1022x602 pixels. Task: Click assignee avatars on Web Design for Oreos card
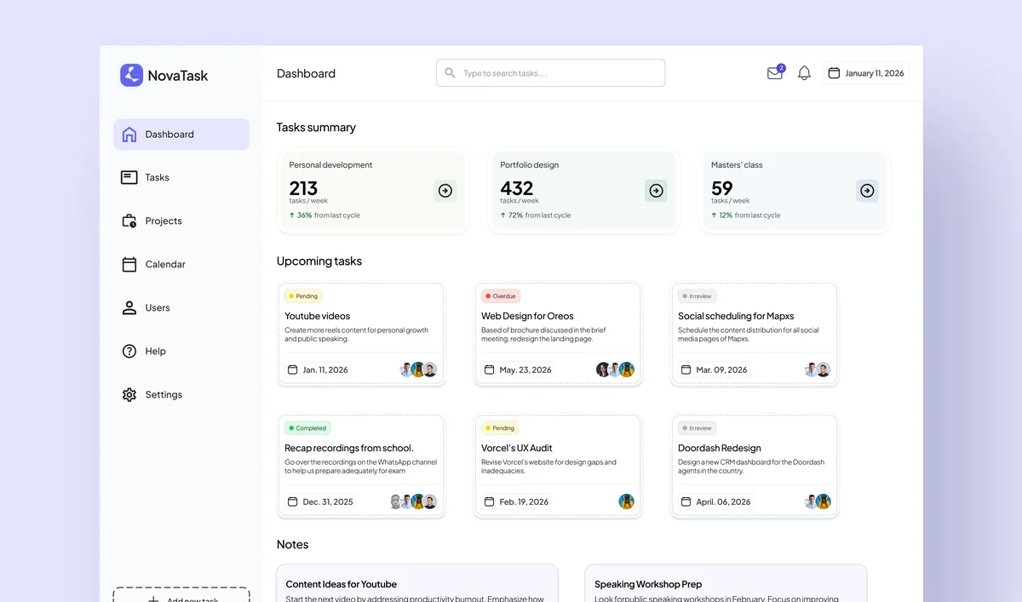[x=615, y=370]
